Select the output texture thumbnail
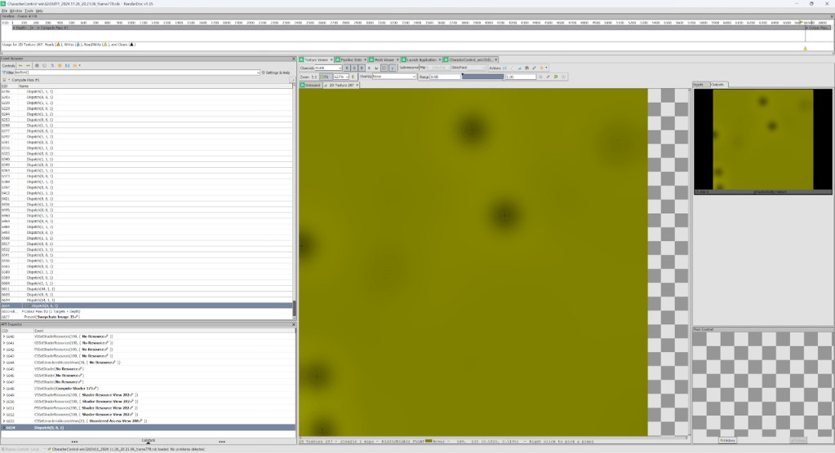The image size is (835, 453). (x=762, y=141)
